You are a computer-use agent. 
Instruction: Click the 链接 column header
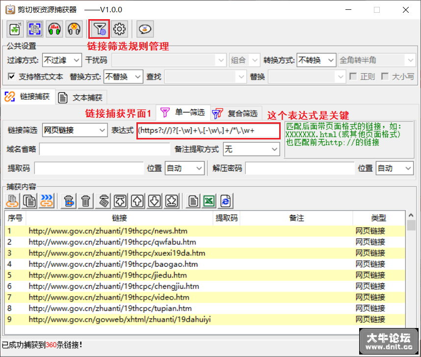pyautogui.click(x=120, y=218)
